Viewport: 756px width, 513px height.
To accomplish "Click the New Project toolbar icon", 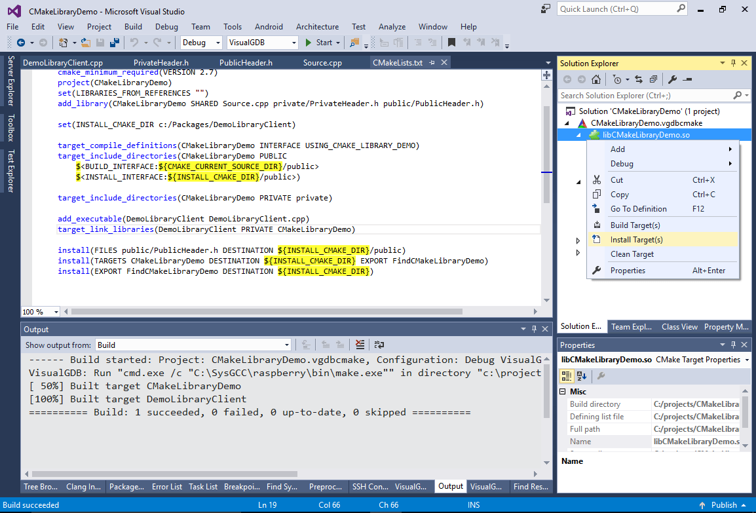I will click(63, 43).
